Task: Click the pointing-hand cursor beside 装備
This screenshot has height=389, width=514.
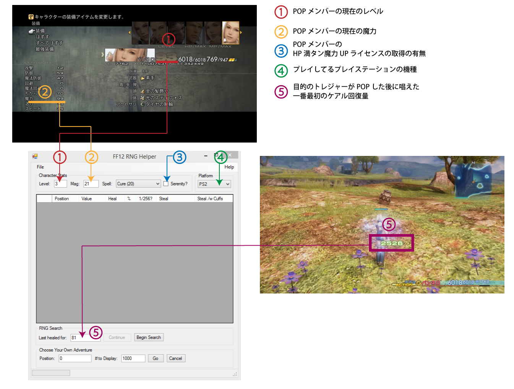Action: tap(32, 31)
